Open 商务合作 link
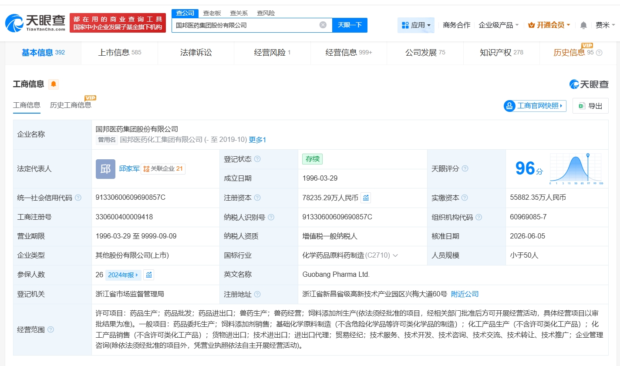Image resolution: width=620 pixels, height=366 pixels. coord(456,25)
